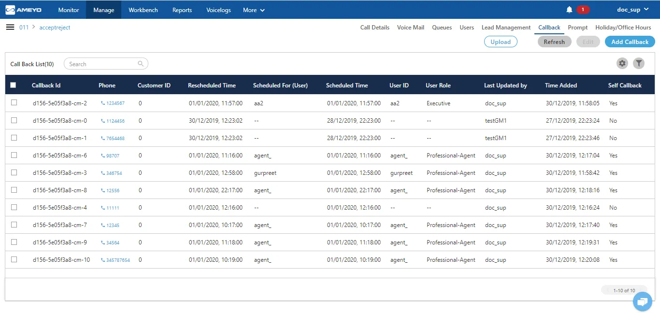The image size is (660, 313).
Task: Open the red notification count badge
Action: point(583,10)
